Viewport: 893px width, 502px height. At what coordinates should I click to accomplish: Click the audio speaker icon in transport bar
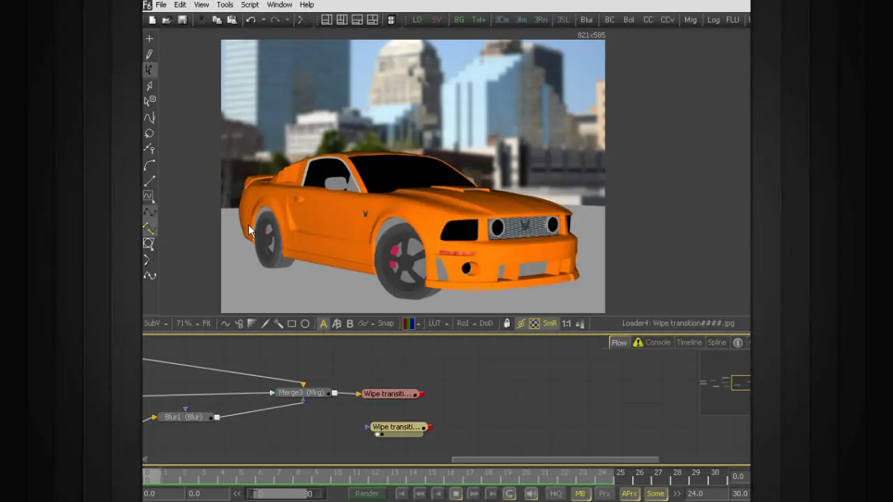[531, 494]
